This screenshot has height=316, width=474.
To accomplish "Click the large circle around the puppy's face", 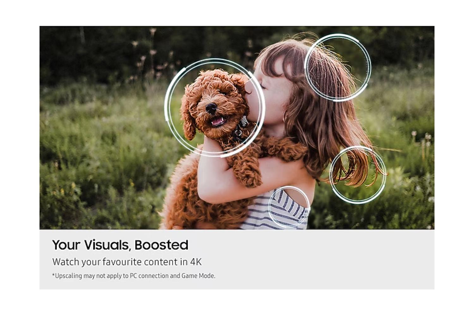I will pos(215,107).
